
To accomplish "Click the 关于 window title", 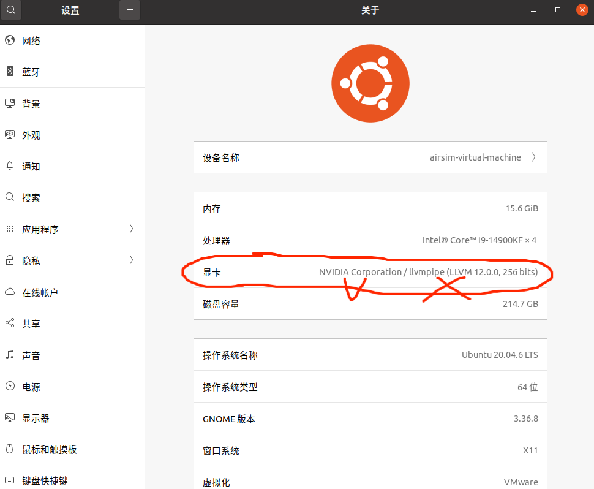I will pos(370,10).
